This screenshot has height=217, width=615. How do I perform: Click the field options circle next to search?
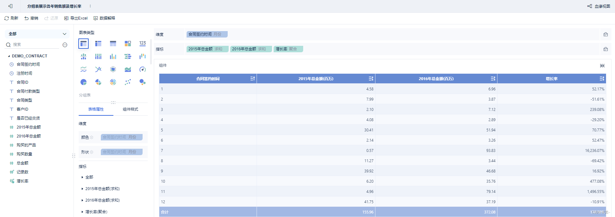coord(65,45)
